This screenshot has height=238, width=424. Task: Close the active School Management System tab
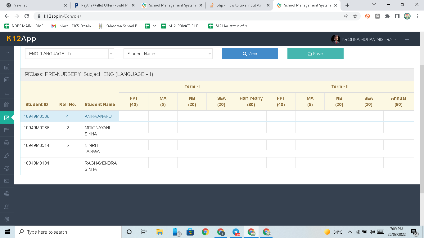pos(336,5)
